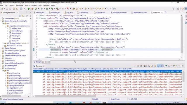Launch Debug with the bug icon
The width and height of the screenshot is (187, 105).
41,9
